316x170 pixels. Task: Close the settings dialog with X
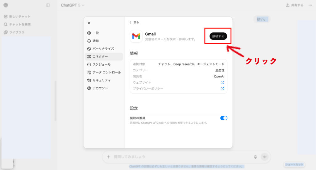pos(89,23)
